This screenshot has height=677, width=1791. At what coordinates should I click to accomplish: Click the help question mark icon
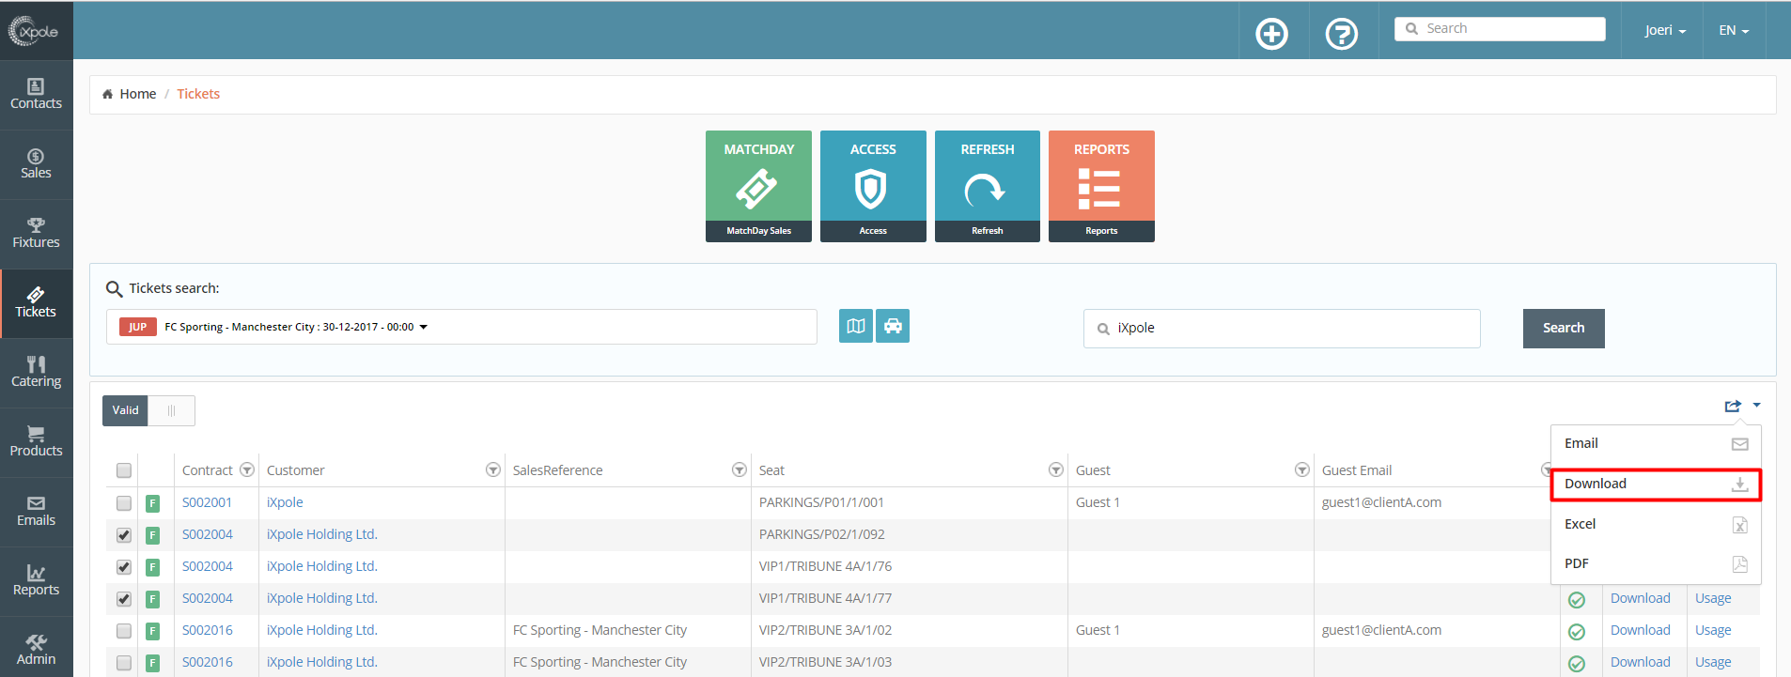1342,34
